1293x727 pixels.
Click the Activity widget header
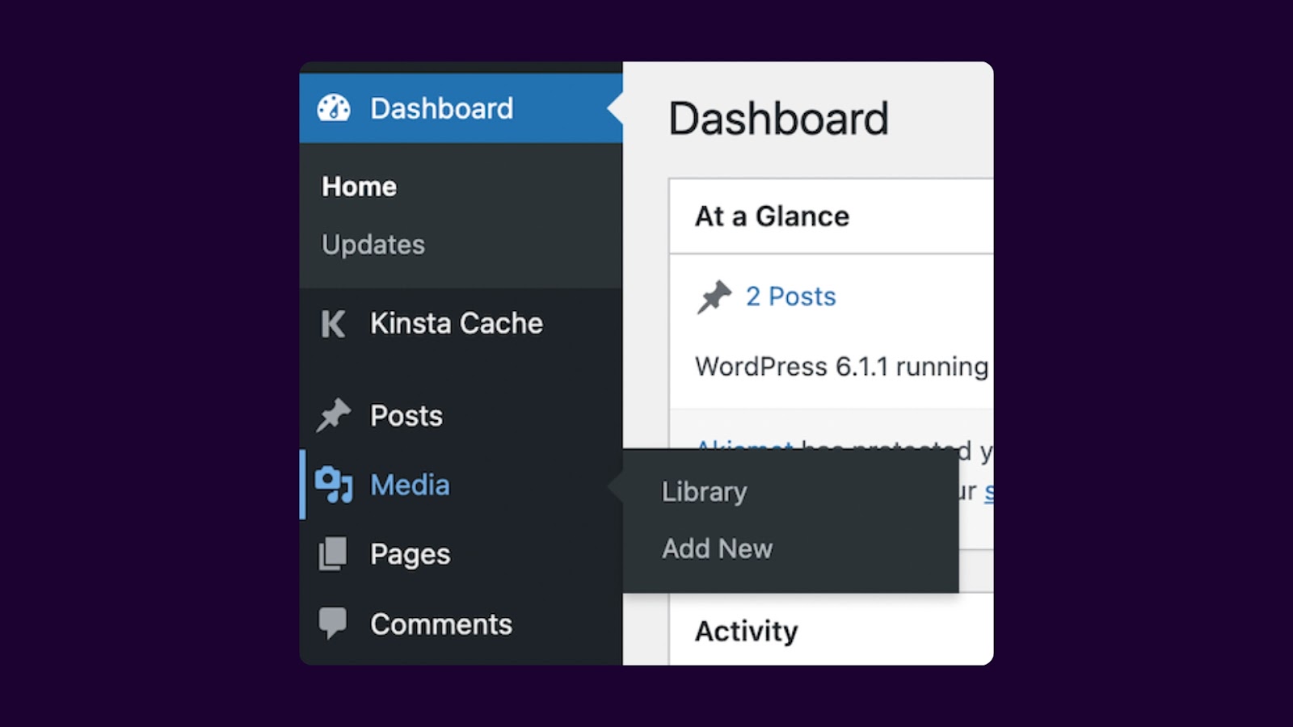tap(831, 630)
